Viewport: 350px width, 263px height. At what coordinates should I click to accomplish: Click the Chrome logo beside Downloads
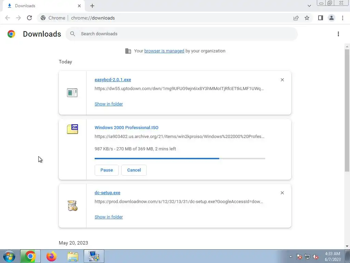(x=11, y=34)
